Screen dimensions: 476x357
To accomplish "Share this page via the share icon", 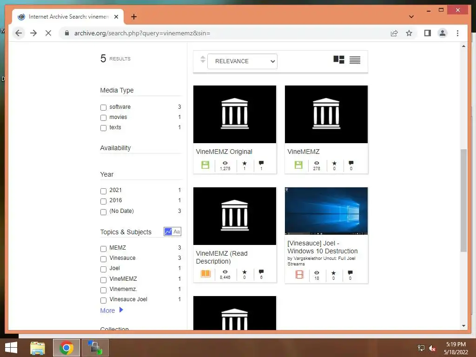I will (394, 33).
